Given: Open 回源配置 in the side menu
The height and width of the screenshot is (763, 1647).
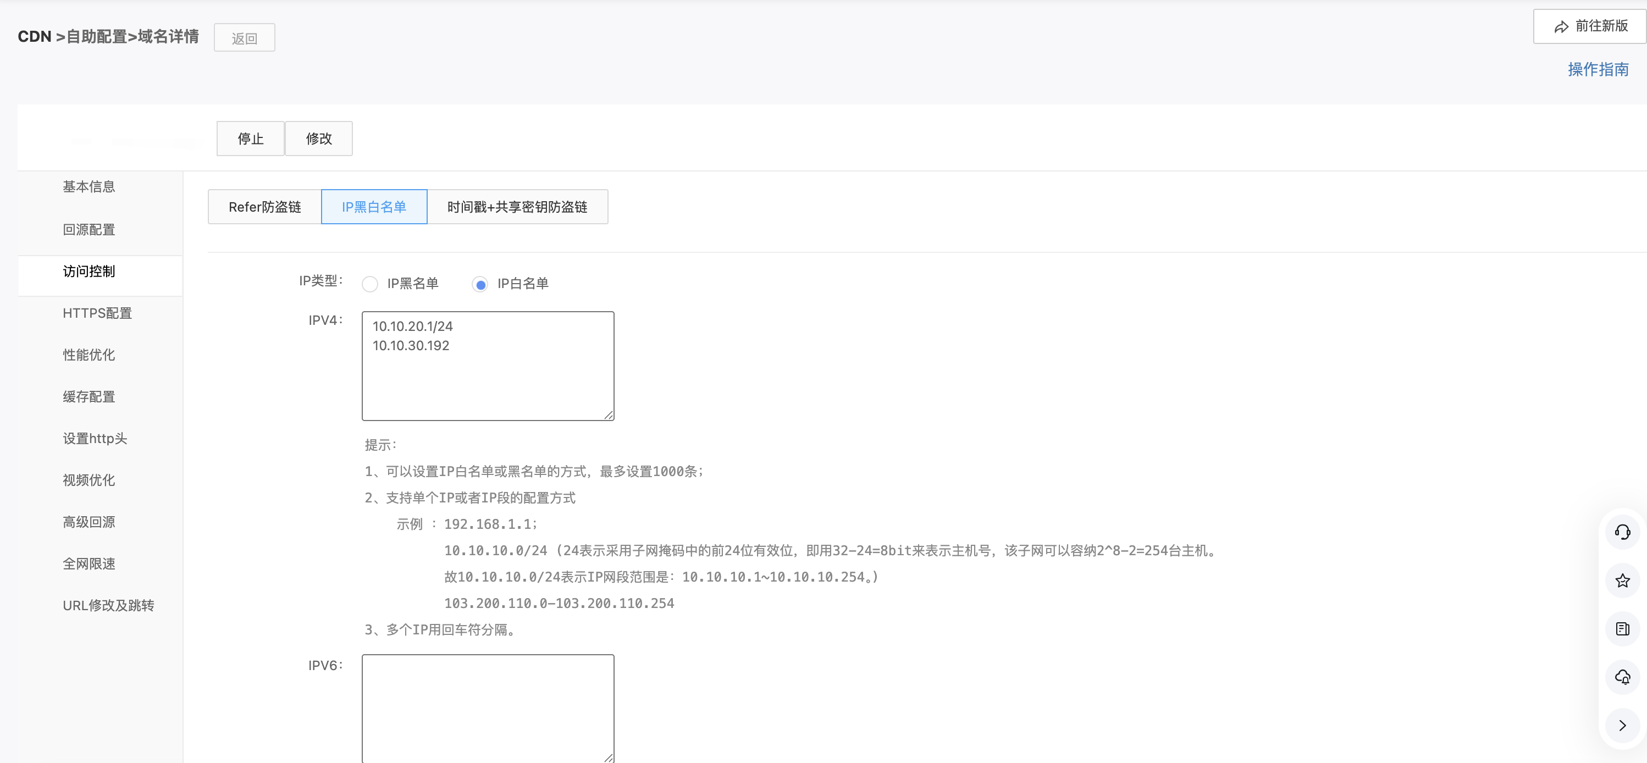Looking at the screenshot, I should click(89, 230).
